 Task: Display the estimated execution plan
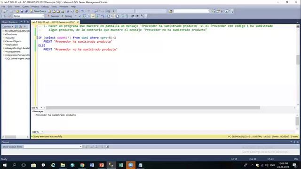pyautogui.click(x=84, y=16)
